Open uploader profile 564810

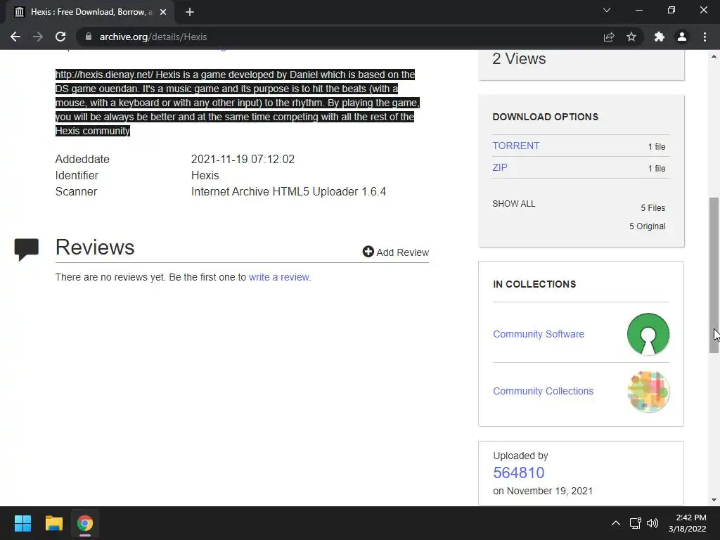[x=518, y=472]
